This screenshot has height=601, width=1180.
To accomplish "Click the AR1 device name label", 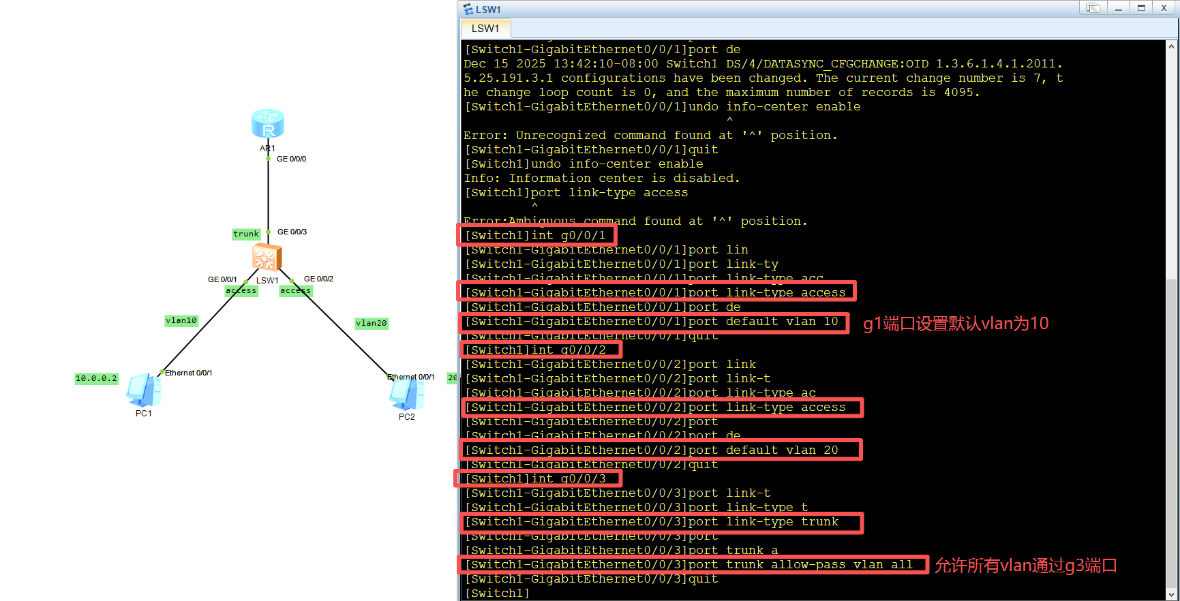I will tap(267, 149).
